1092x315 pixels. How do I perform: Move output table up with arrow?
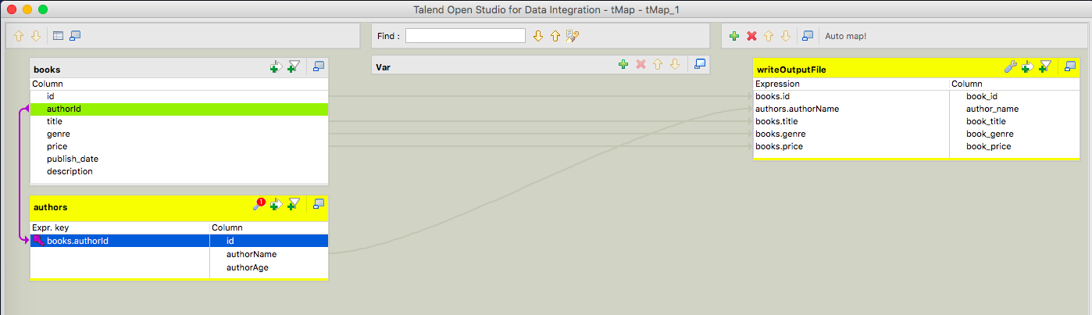[x=769, y=36]
